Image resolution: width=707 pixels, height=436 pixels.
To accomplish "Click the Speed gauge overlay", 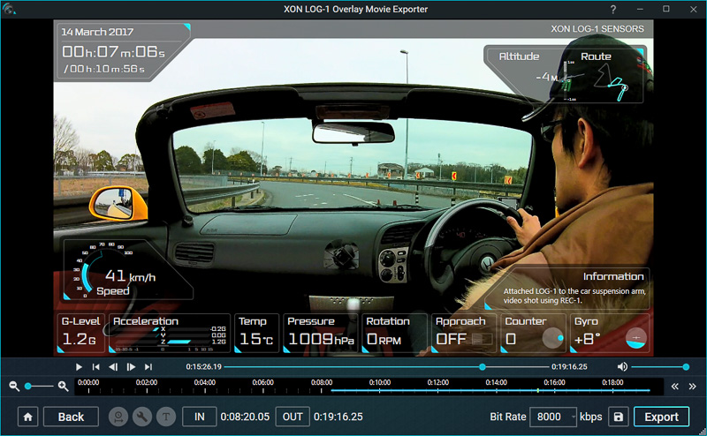I will point(128,269).
